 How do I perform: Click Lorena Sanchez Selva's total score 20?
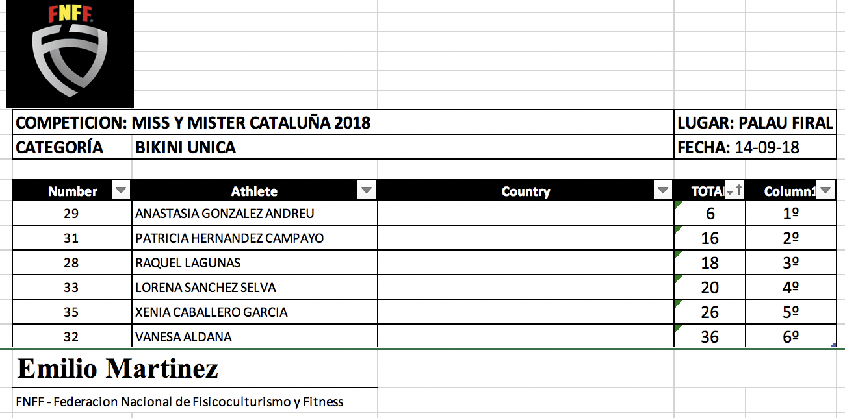(x=710, y=288)
